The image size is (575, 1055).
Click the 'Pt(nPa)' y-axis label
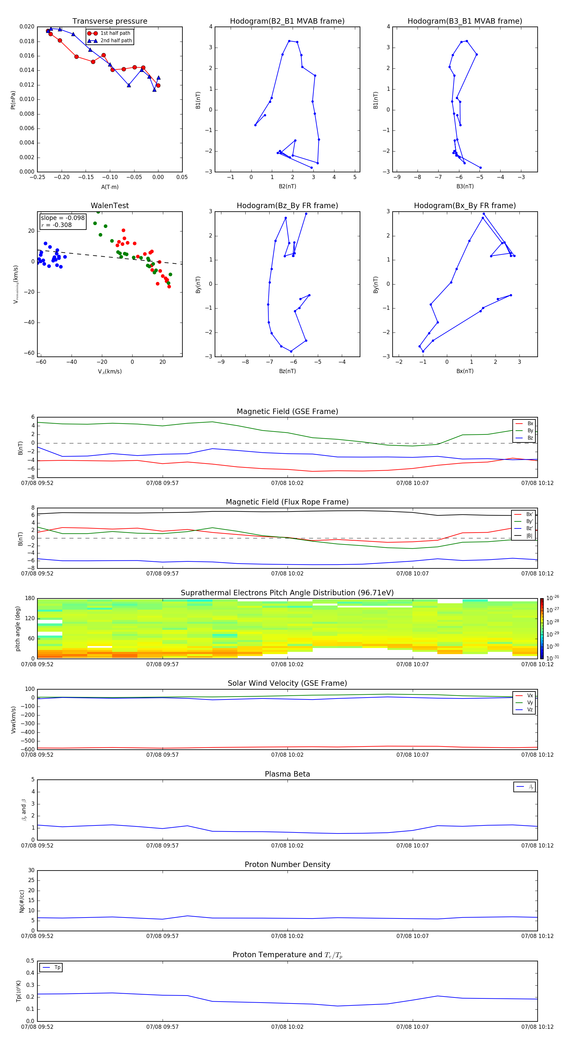coord(13,100)
